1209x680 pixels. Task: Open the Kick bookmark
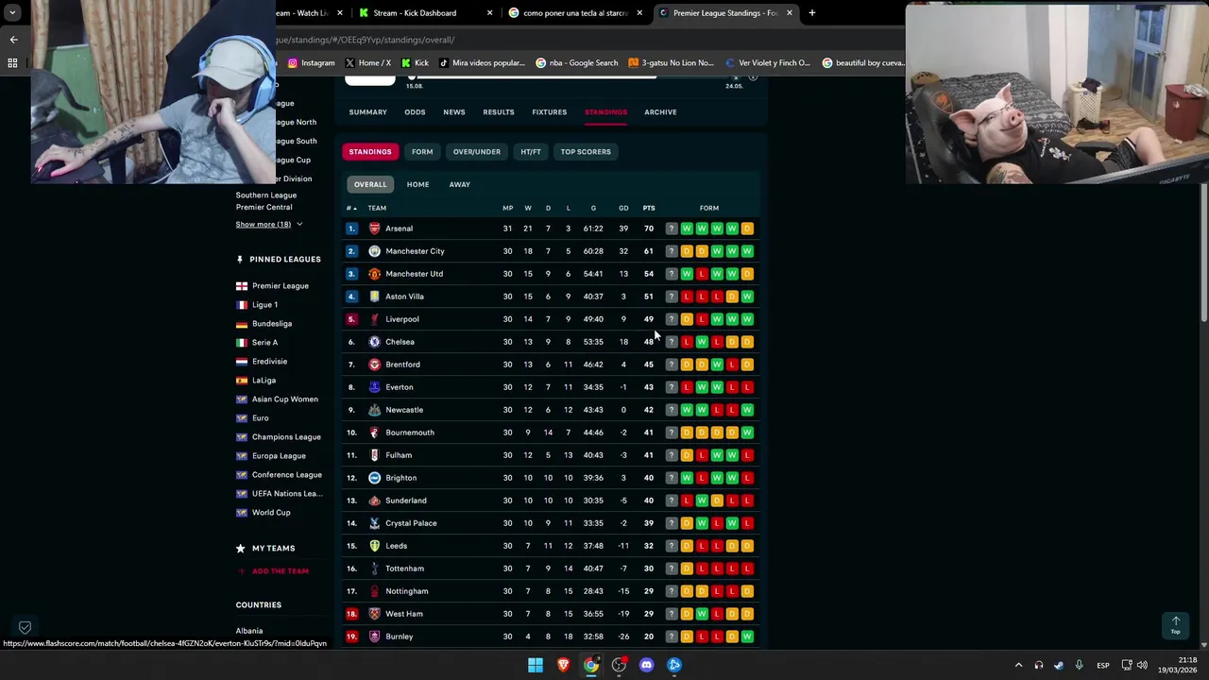pos(415,63)
